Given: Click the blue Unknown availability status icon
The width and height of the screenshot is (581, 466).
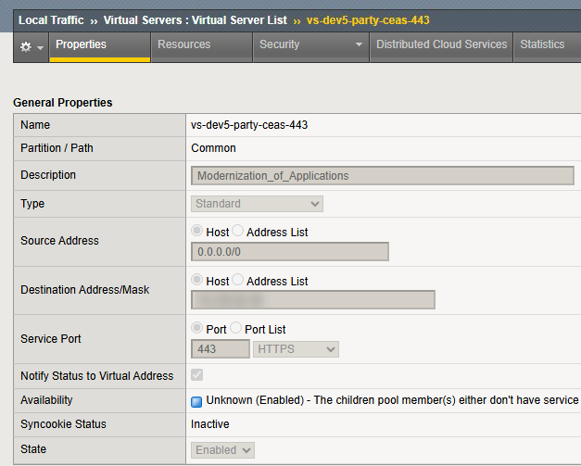Looking at the screenshot, I should (x=196, y=401).
